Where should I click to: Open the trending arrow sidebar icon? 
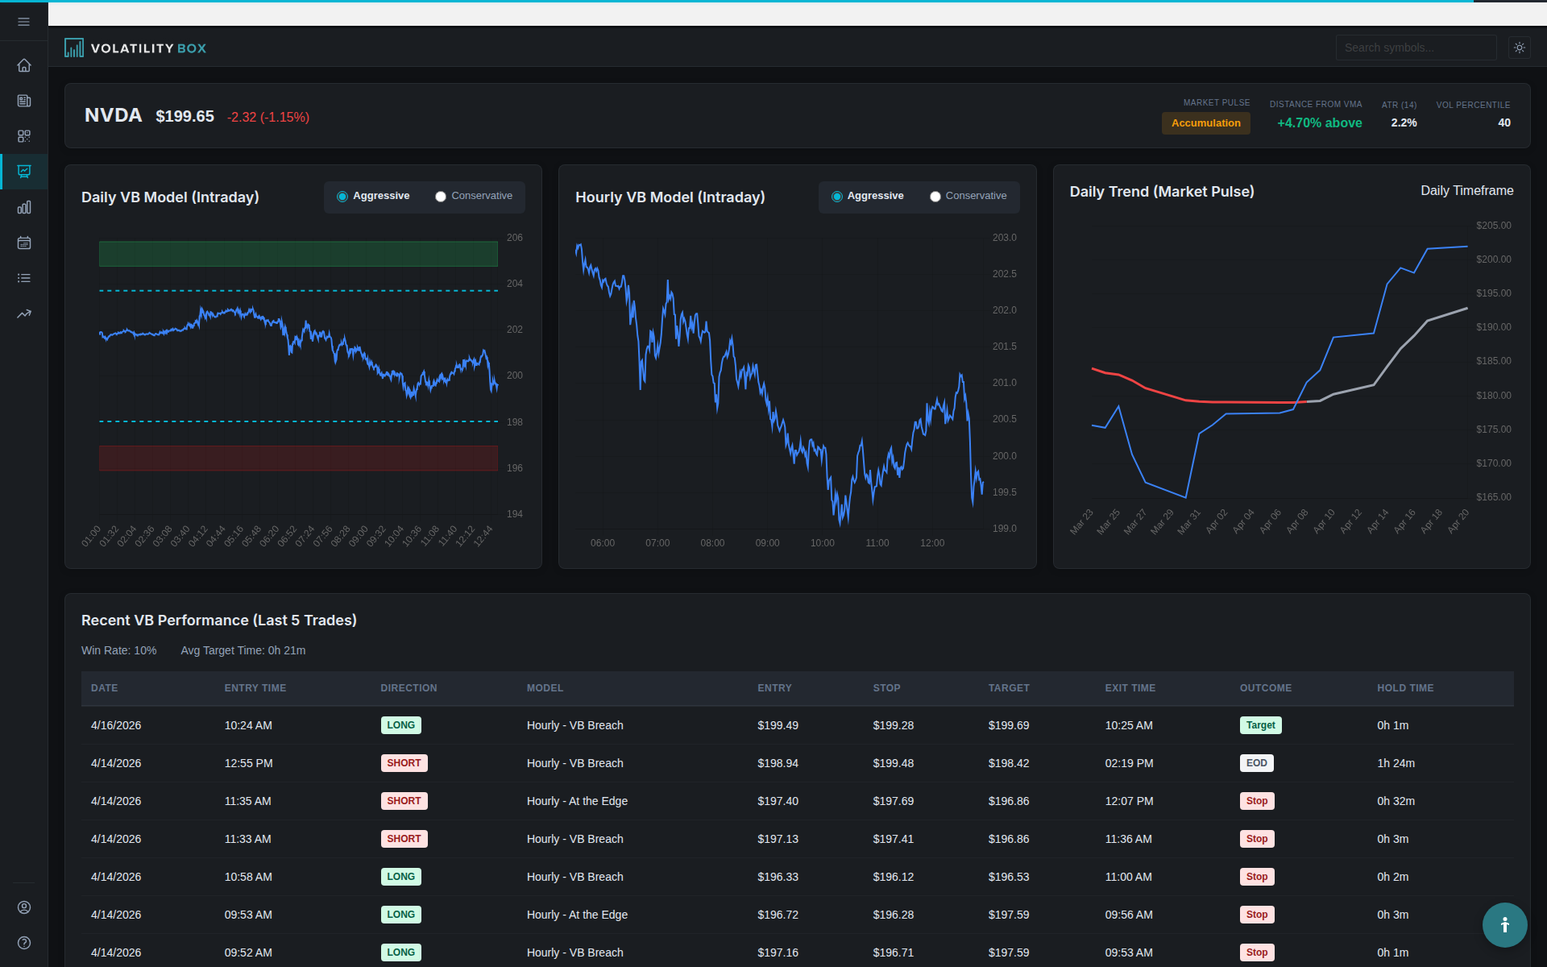coord(24,313)
